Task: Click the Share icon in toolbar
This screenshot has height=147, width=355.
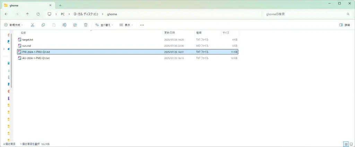Action: click(x=75, y=25)
